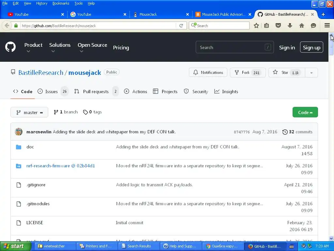Open the Security repository tab
The height and width of the screenshot is (251, 334).
tap(196, 92)
